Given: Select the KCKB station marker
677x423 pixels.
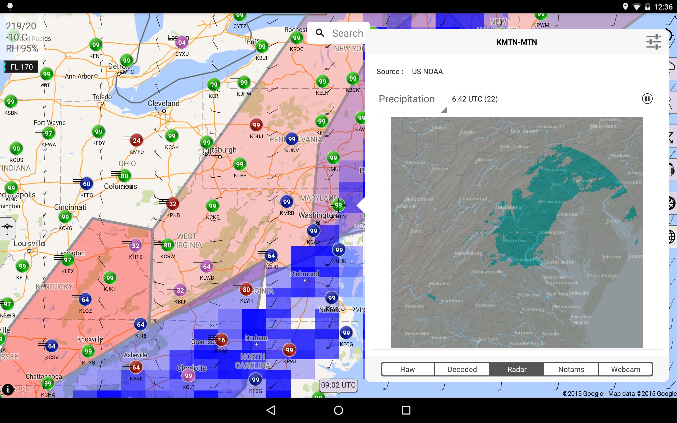Looking at the screenshot, I should pos(213,206).
